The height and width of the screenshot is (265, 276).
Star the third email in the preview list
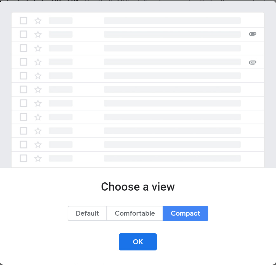[x=38, y=48]
